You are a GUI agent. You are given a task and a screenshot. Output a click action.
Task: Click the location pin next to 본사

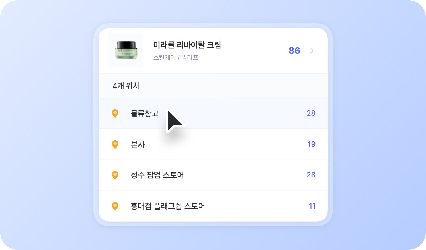[115, 144]
